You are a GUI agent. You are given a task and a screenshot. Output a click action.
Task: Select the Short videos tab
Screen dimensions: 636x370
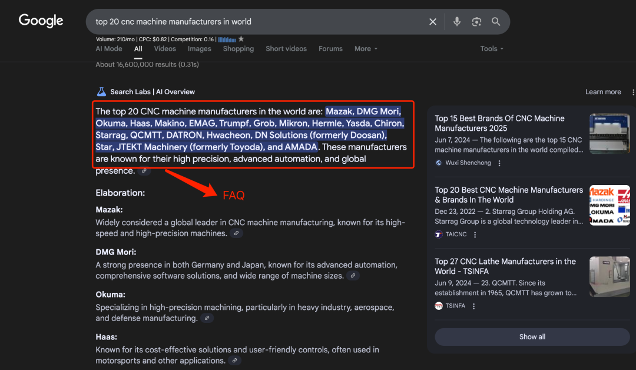pyautogui.click(x=286, y=49)
